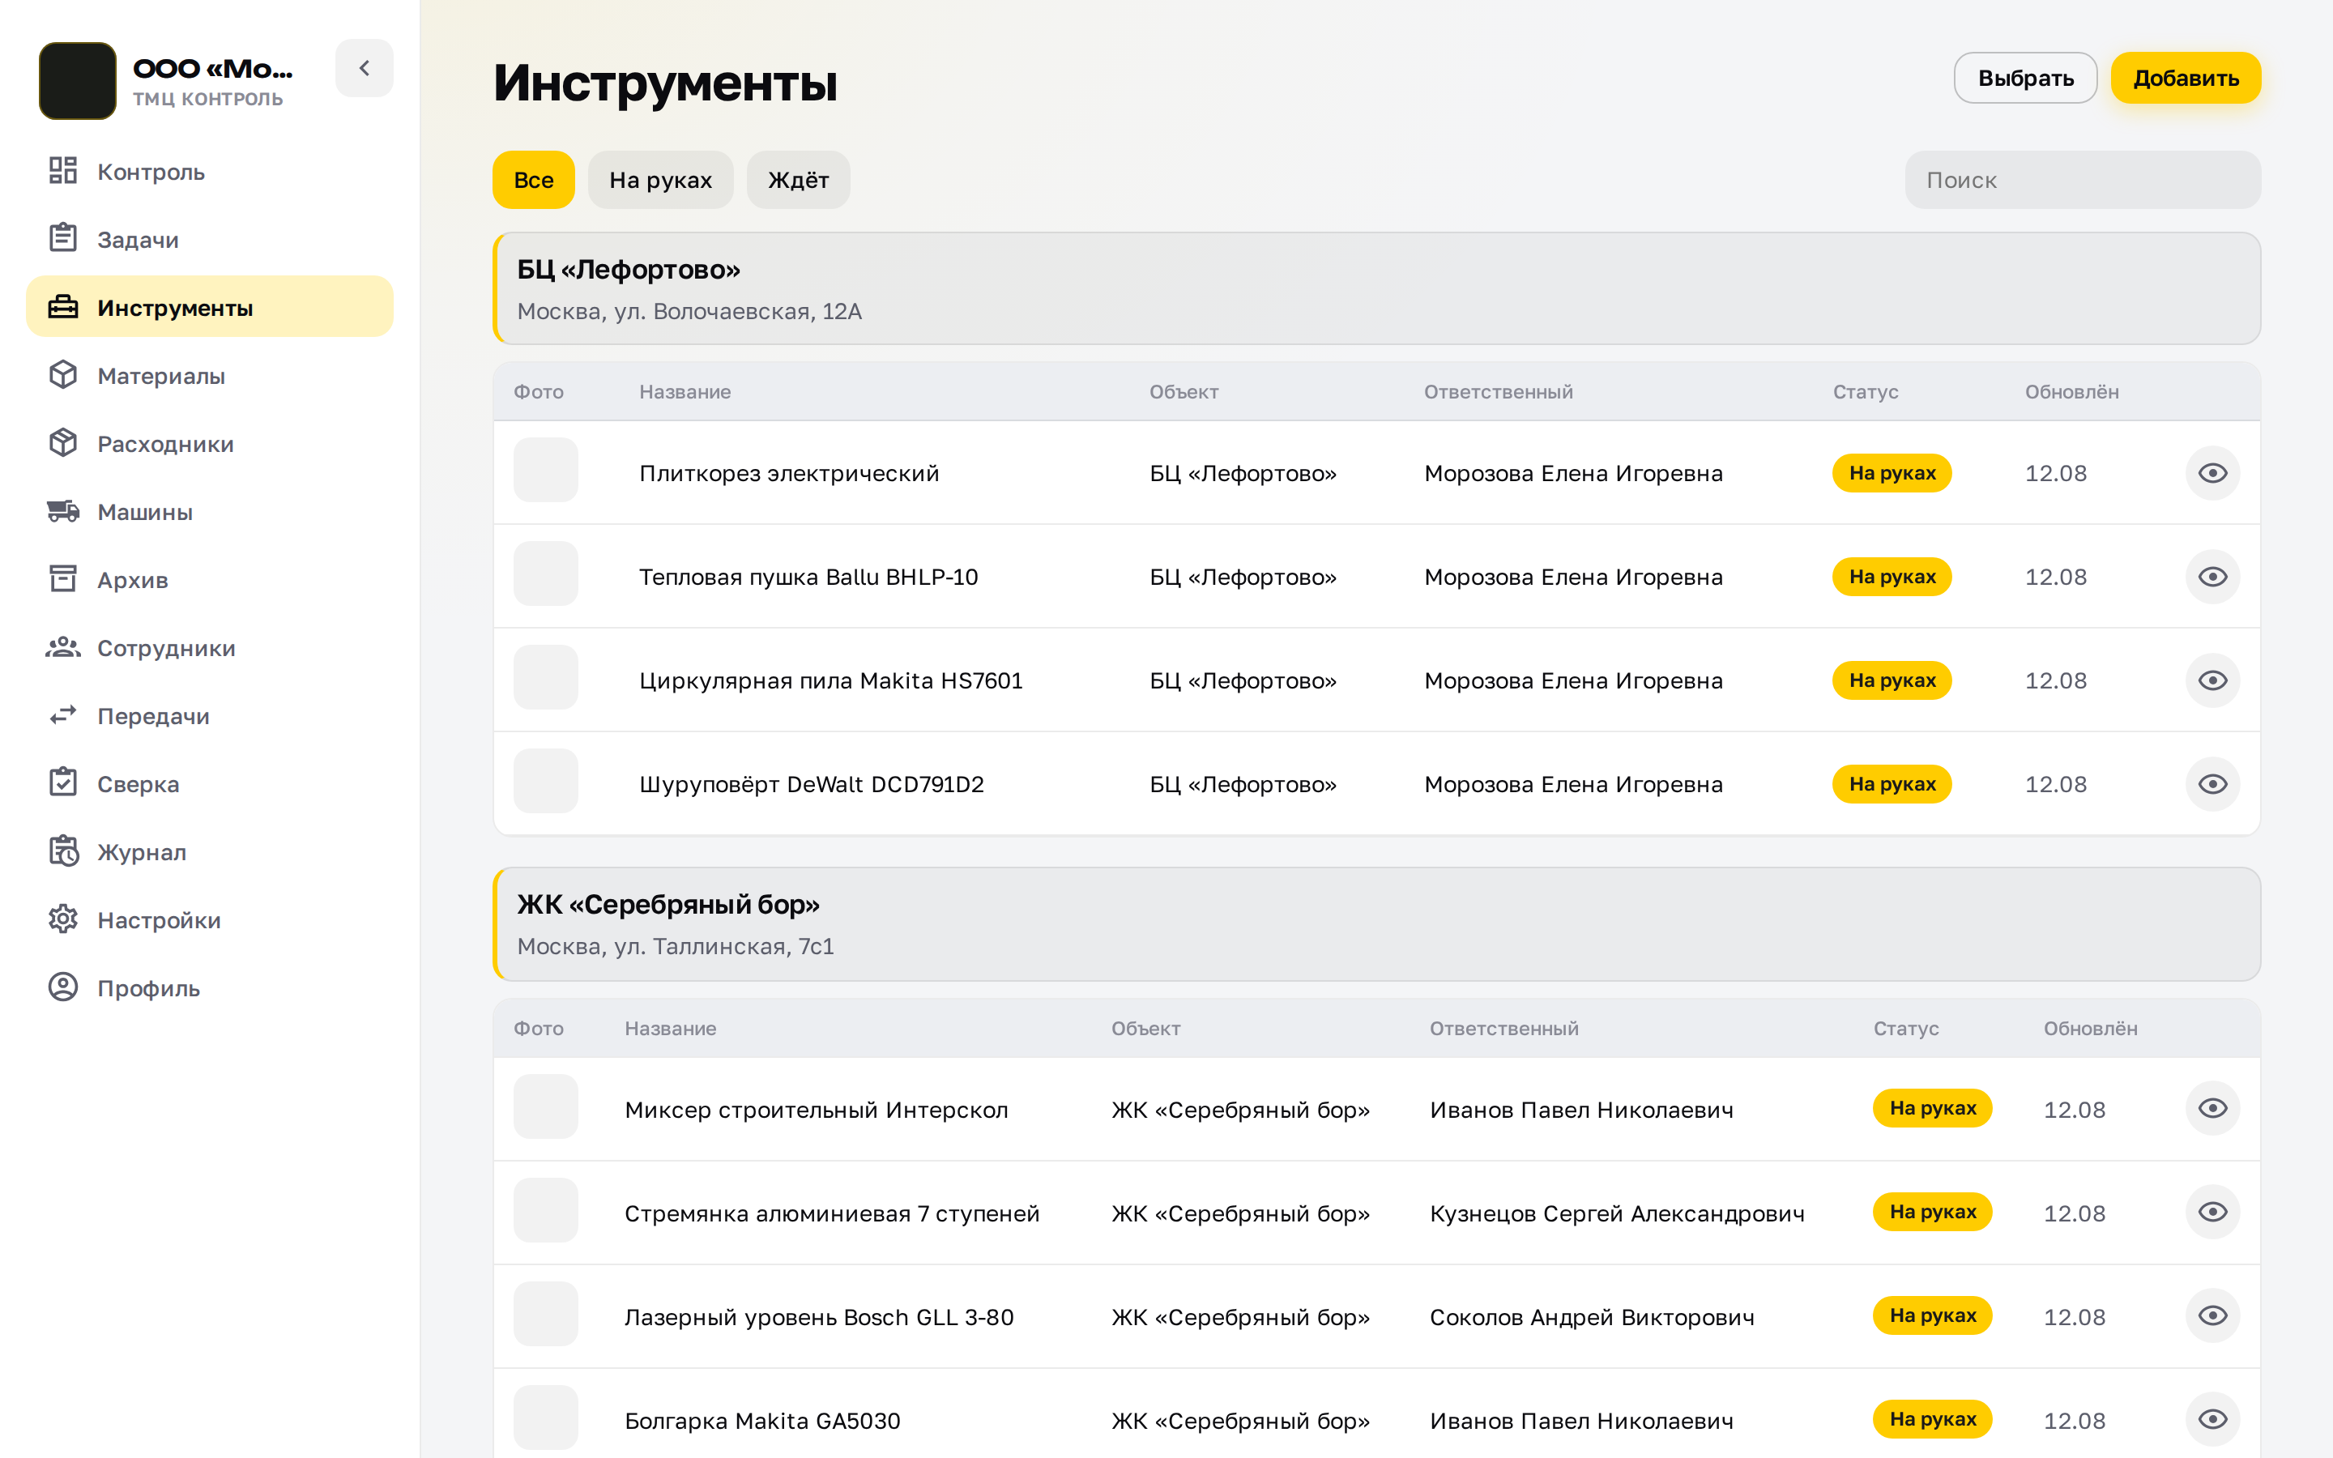This screenshot has height=1458, width=2333.
Task: Focus the Поиск search field
Action: (x=2083, y=181)
